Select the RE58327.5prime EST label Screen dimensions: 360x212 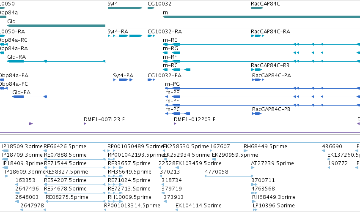66,172
